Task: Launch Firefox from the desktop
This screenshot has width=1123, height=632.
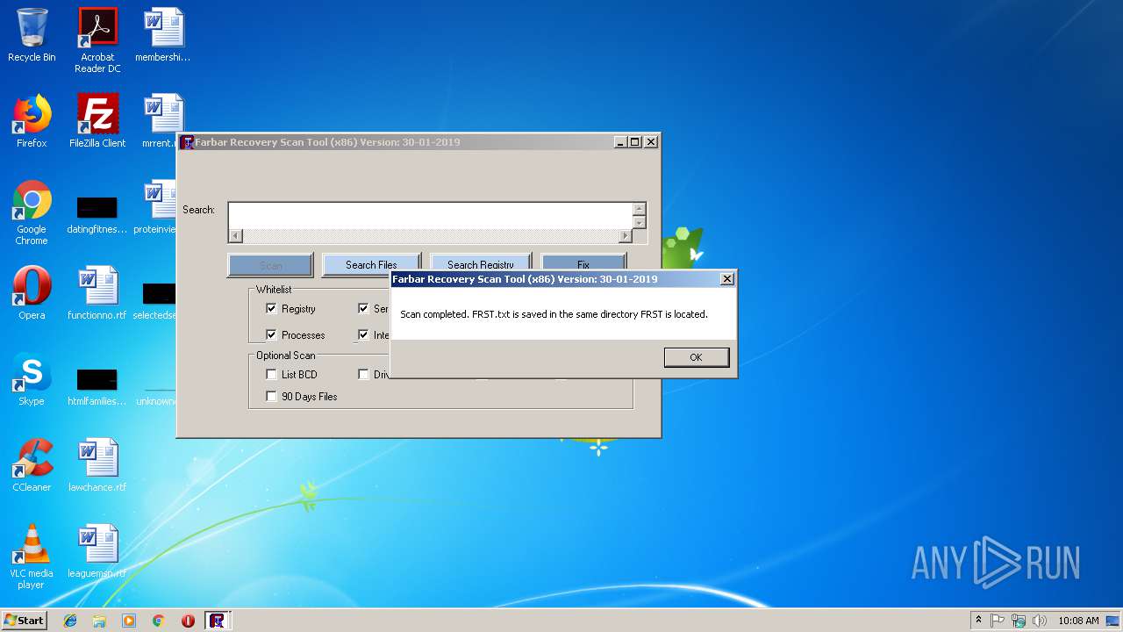Action: (x=32, y=121)
